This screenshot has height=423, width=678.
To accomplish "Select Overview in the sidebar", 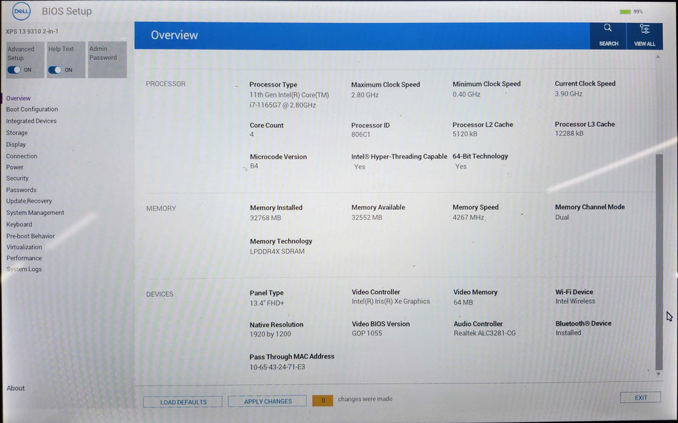I will point(18,98).
